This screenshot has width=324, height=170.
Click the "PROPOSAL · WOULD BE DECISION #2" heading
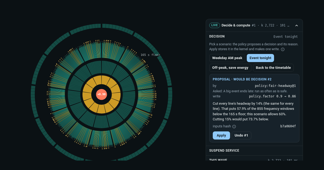point(242,79)
